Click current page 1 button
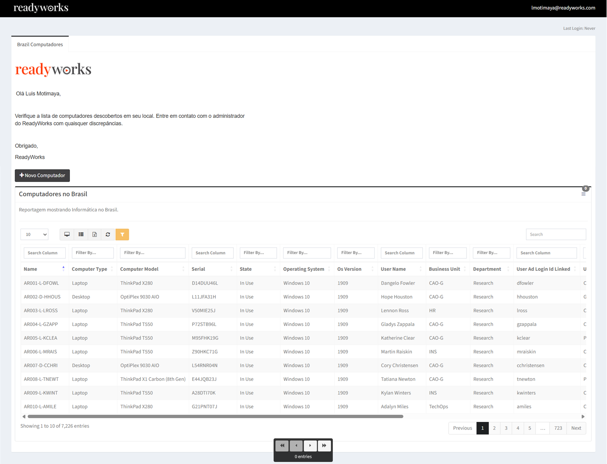 (483, 428)
